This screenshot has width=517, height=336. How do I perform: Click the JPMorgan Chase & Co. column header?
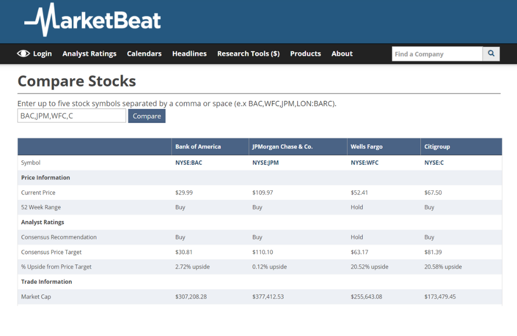coord(282,147)
